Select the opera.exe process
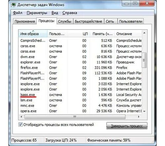165x146 pixels. coord(80,111)
